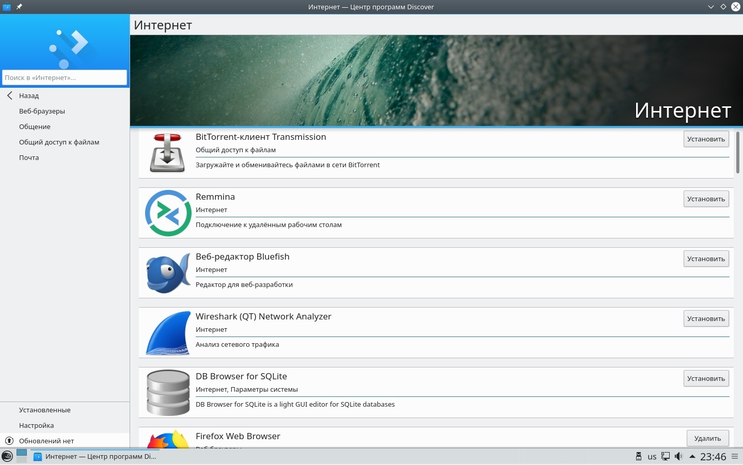Select Обновлений нет entry

pyautogui.click(x=65, y=441)
